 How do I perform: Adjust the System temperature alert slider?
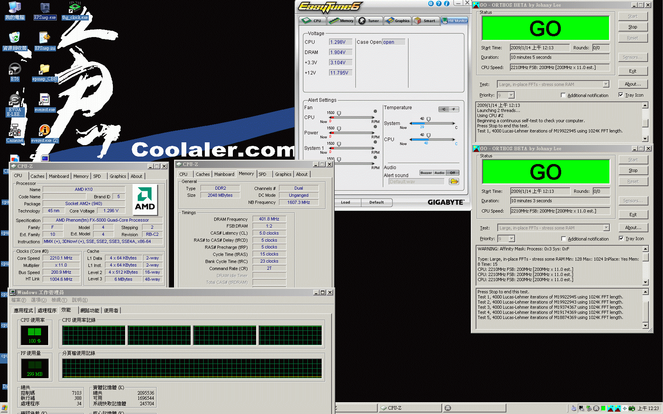click(429, 119)
